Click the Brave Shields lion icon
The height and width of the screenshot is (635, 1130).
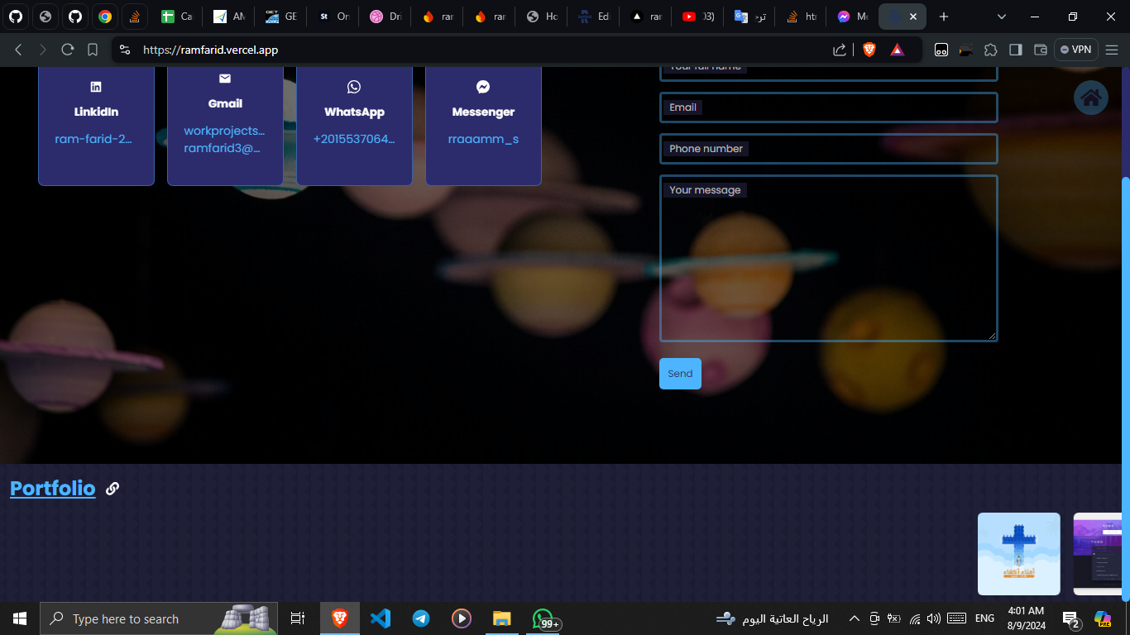click(869, 50)
